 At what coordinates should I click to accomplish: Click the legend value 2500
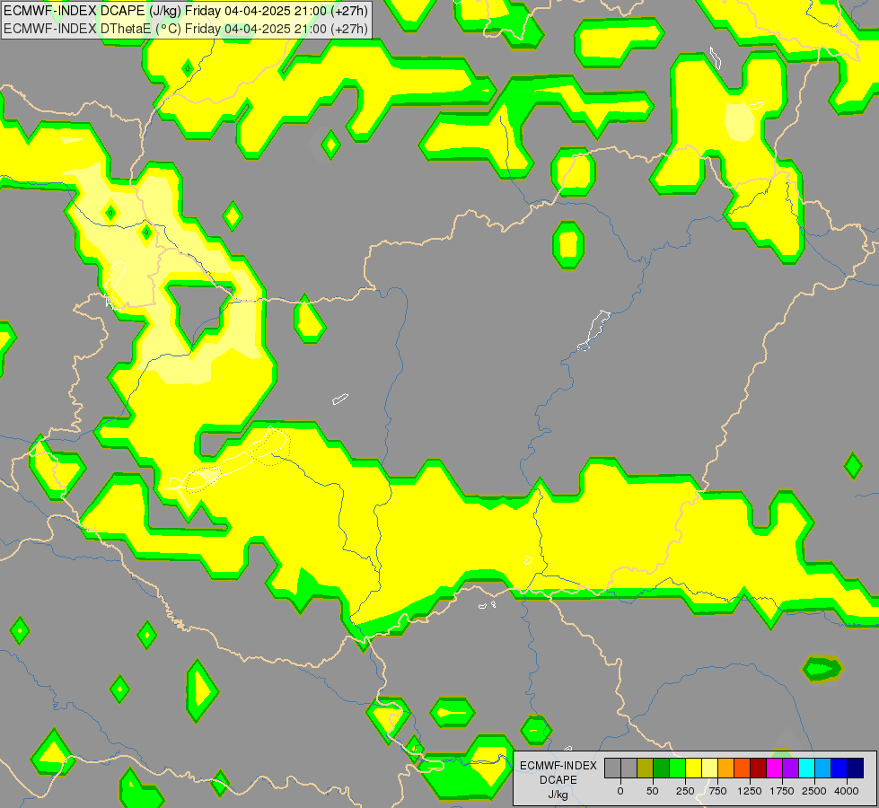click(814, 791)
